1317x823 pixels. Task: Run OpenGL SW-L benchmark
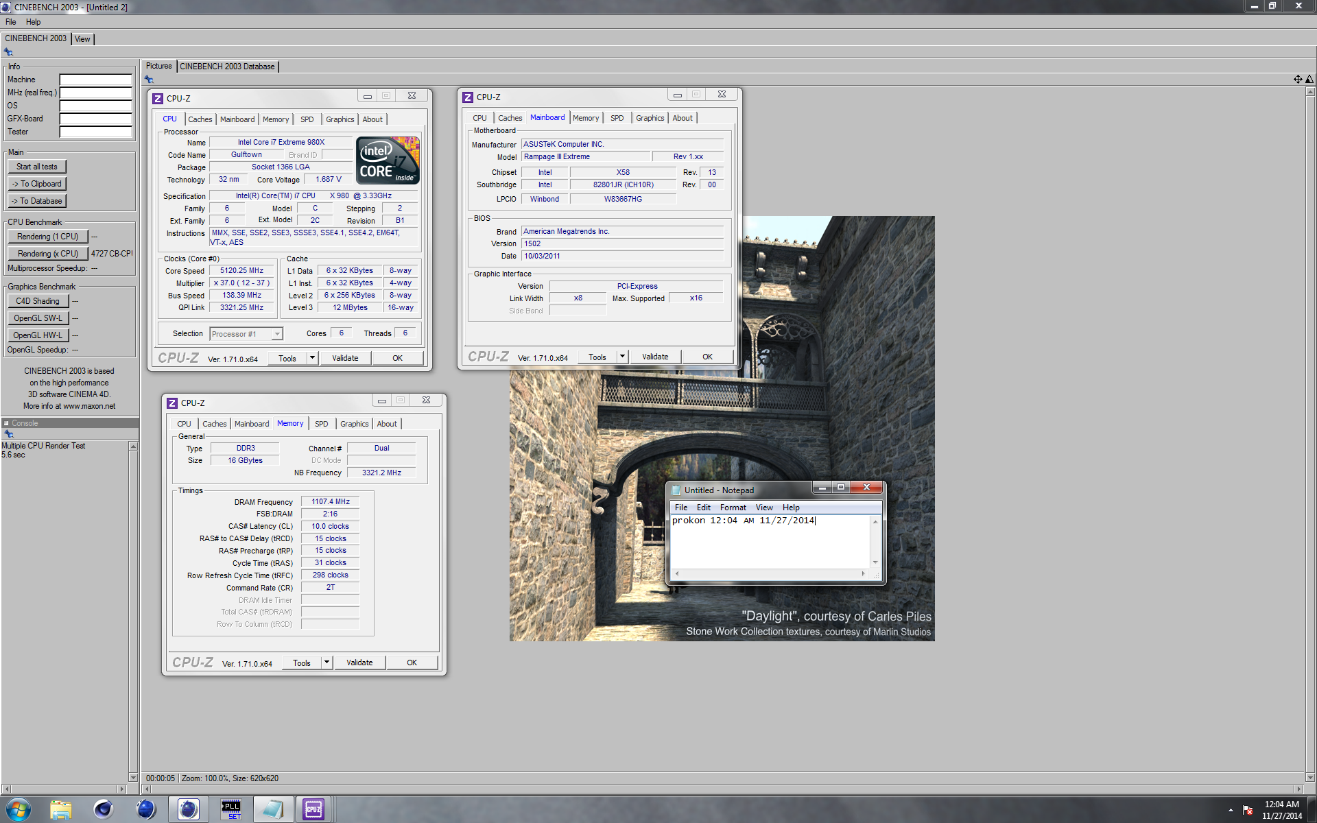(x=38, y=318)
